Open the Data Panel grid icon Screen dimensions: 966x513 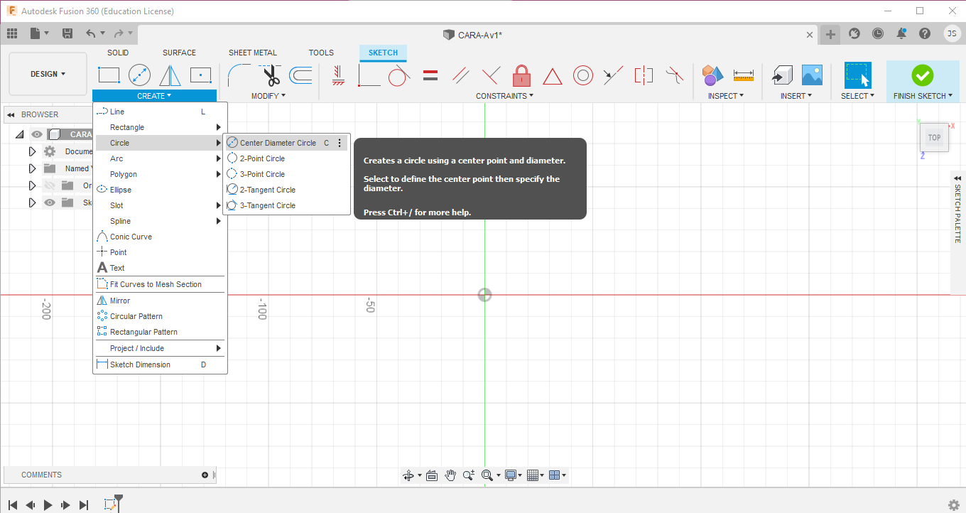(12, 33)
